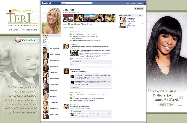Click See Friendship on Stephanie Gibson post
187x123 pixels.
coord(94,73)
